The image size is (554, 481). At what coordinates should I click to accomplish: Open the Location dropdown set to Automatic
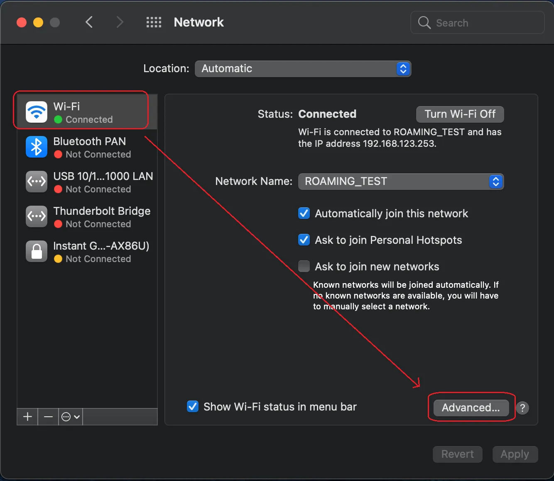click(302, 69)
